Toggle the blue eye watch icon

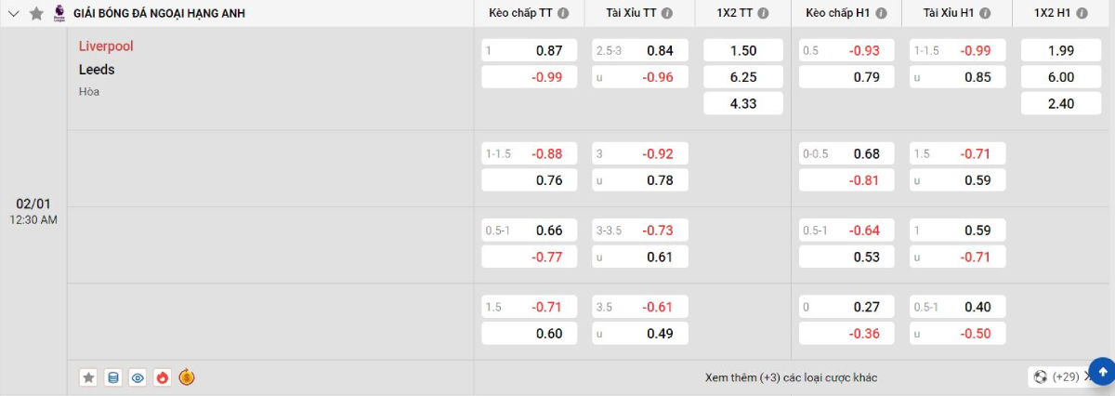[138, 377]
